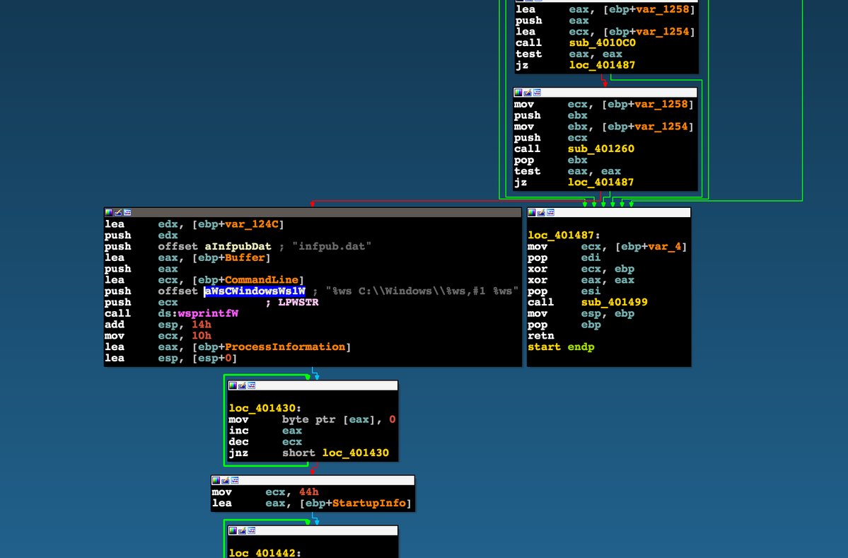Click node color icon on loc_401487 block
This screenshot has height=558, width=848.
(532, 212)
